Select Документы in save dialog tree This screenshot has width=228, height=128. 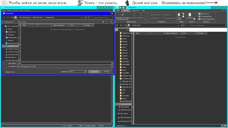tap(11, 32)
